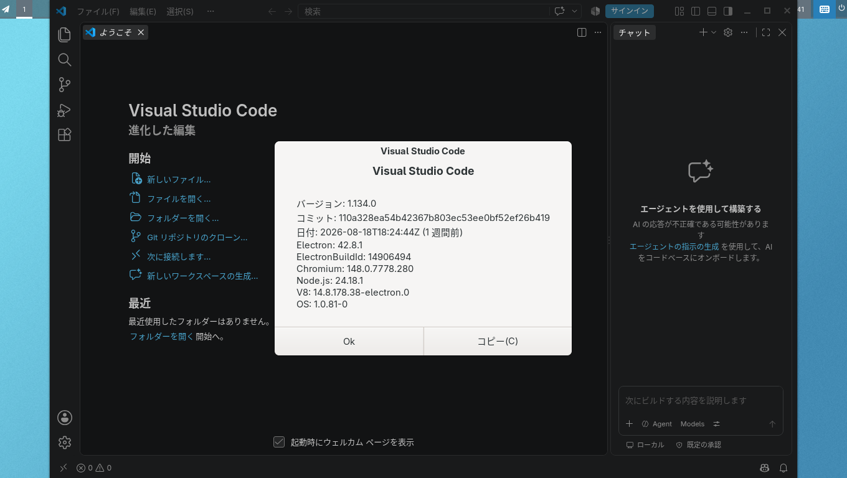Open the Extensions view

[x=65, y=135]
